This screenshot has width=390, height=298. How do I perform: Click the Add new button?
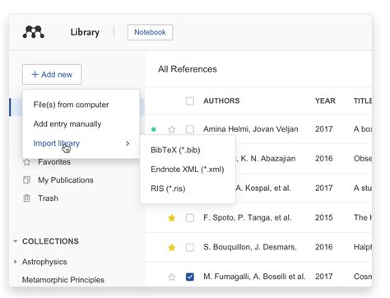click(52, 74)
